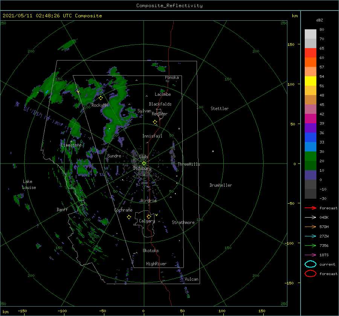This screenshot has height=316, width=339.
Task: Click the red forecast arrow in legend
Action: tap(310, 208)
